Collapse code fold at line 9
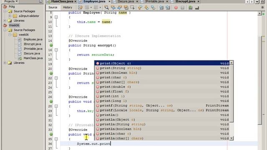267x150 pixels. click(56, 17)
